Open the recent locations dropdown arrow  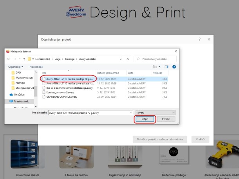click(20, 59)
